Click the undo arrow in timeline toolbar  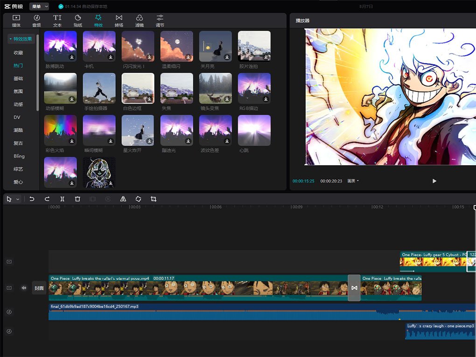(x=32, y=199)
